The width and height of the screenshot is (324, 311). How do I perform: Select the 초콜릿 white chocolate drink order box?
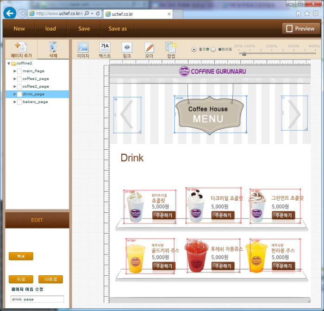[150, 207]
